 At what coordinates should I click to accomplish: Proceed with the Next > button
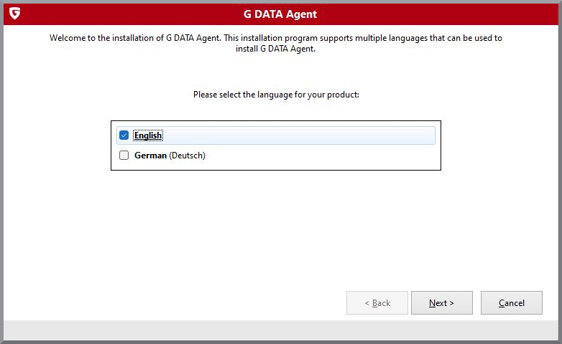coord(441,303)
